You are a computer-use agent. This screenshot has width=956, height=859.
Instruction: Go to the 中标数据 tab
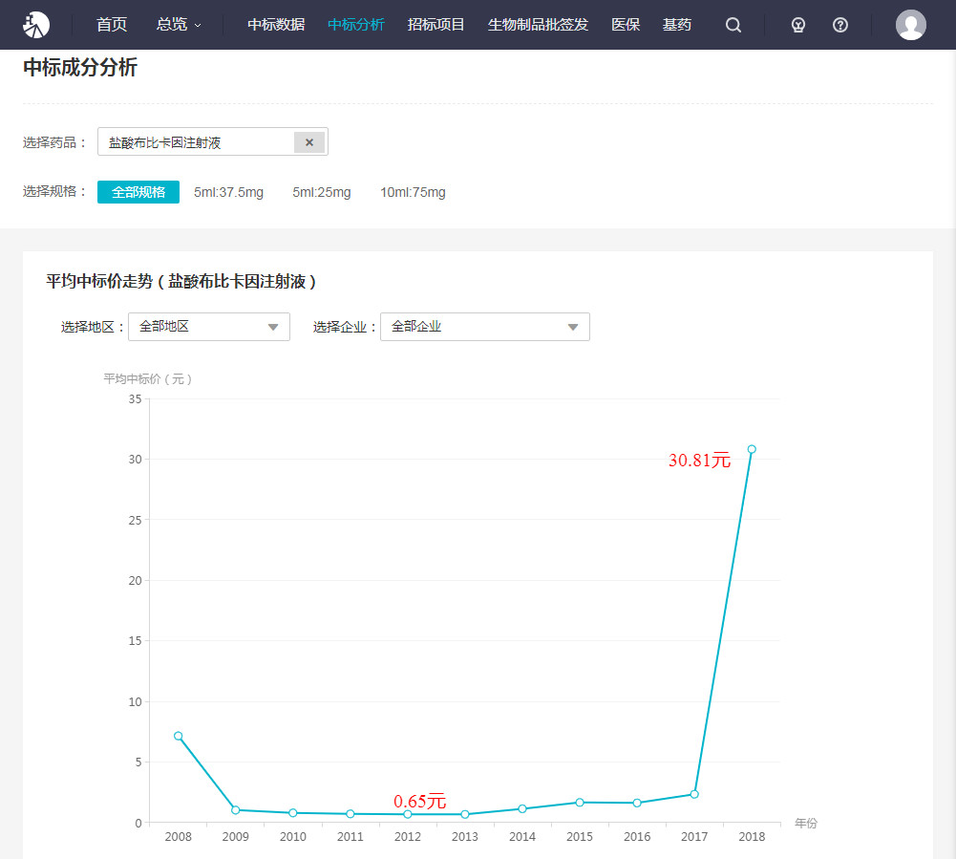(x=276, y=25)
